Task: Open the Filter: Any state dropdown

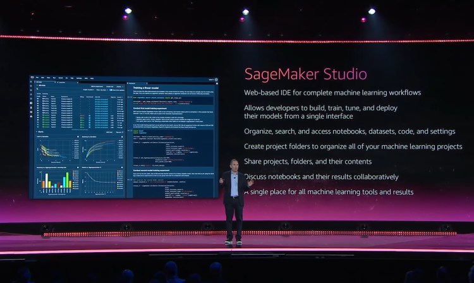Action: coord(102,90)
